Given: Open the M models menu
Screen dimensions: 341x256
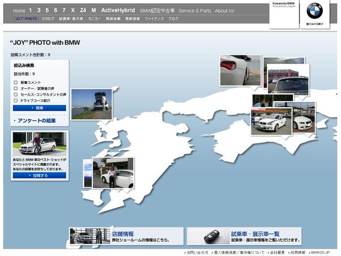Looking at the screenshot, I should tap(94, 10).
